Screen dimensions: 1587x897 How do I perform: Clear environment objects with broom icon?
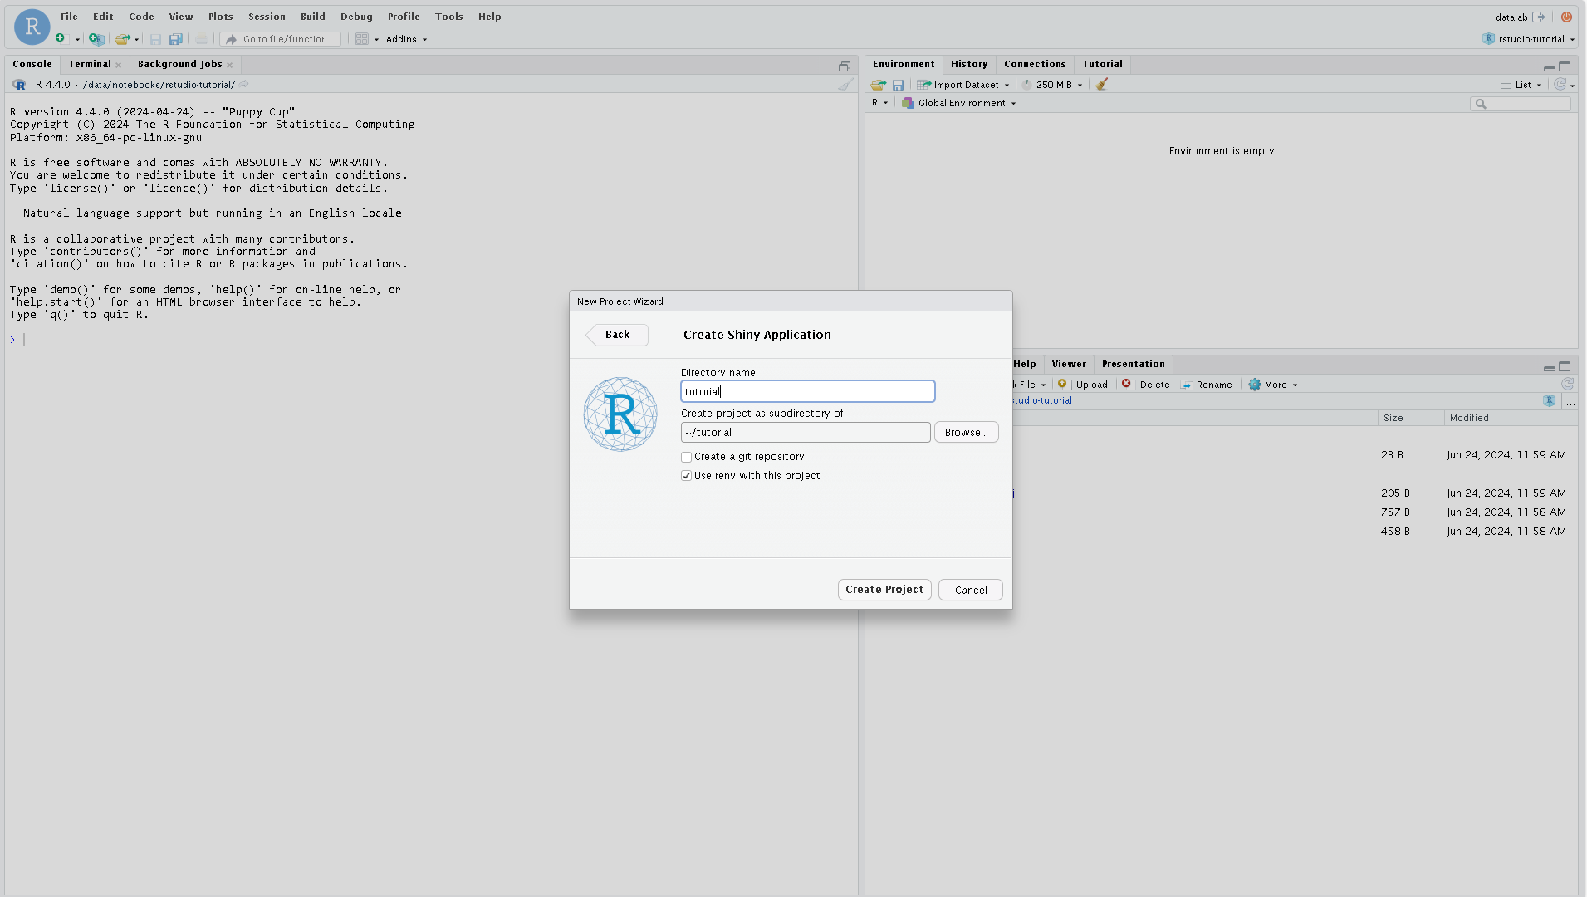1102,85
